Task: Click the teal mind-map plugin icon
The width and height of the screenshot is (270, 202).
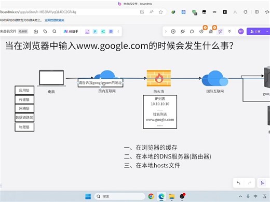Action: (103, 32)
